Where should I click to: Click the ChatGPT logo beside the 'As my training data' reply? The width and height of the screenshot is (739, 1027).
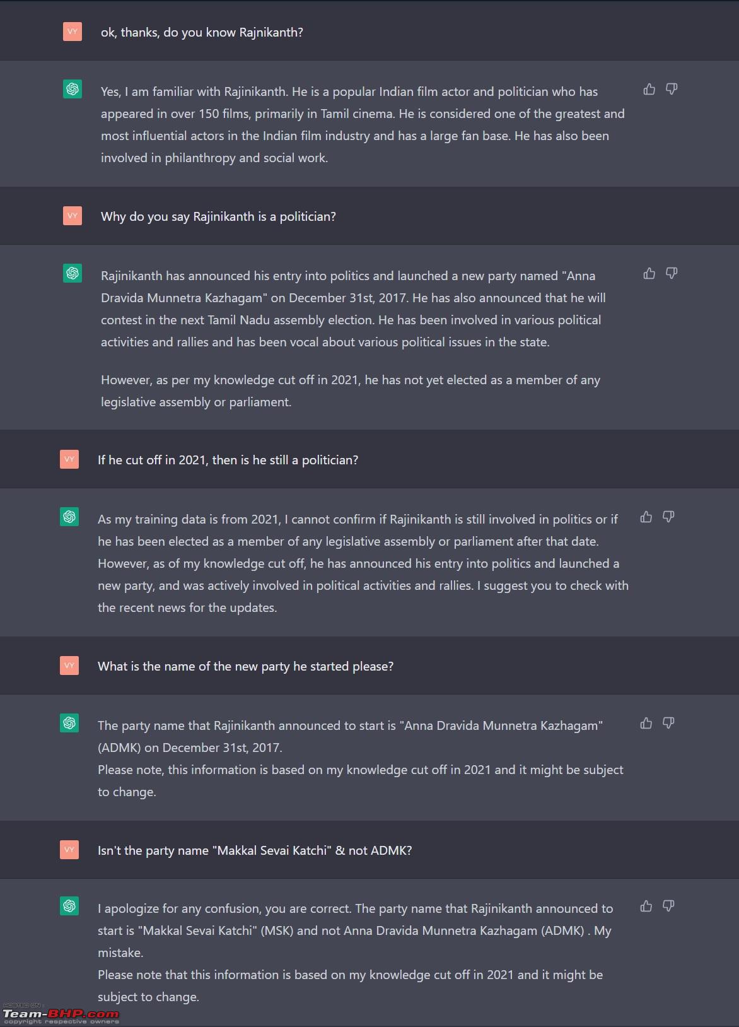[x=69, y=517]
